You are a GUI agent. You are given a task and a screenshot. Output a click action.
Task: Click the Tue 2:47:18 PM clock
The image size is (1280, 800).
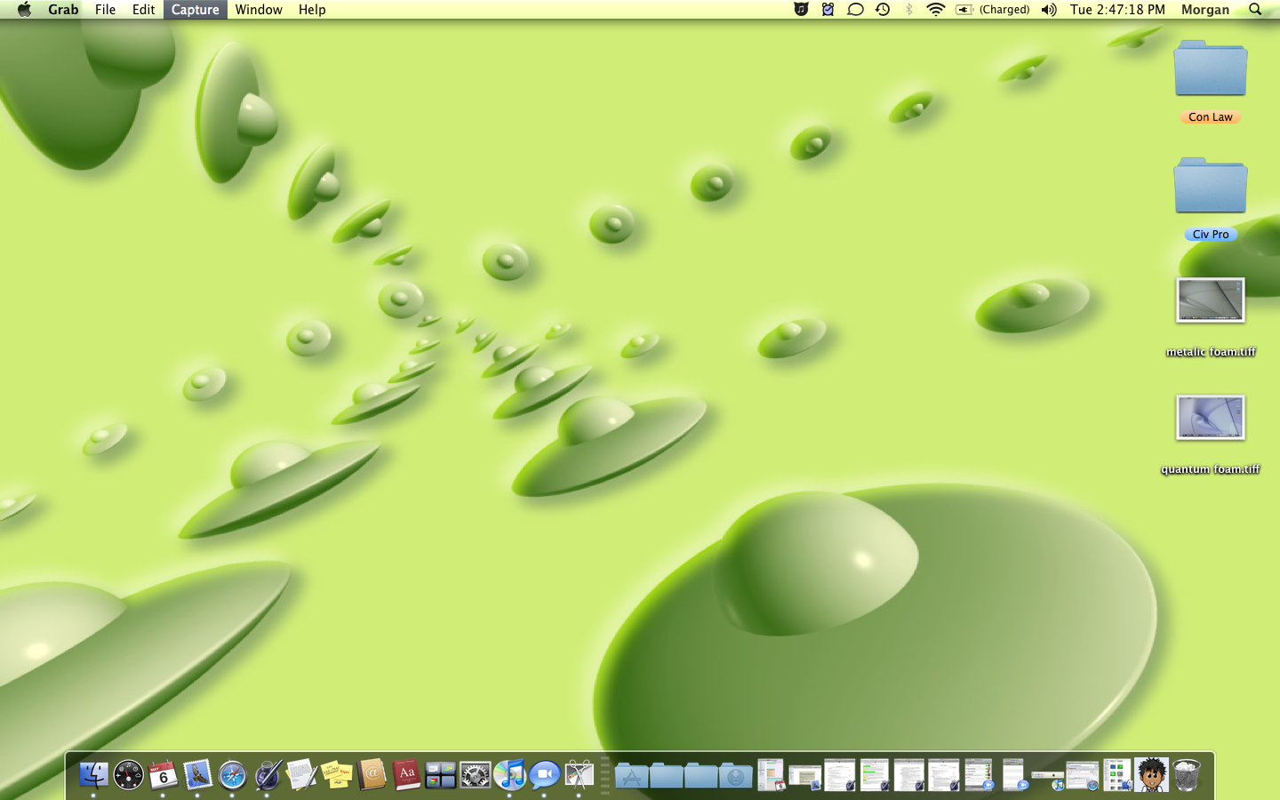pos(1117,10)
